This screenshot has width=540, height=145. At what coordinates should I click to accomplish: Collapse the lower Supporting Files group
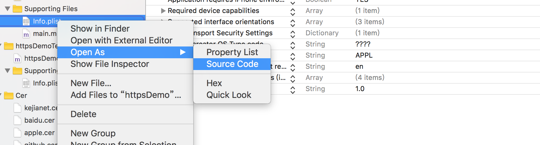click(x=7, y=71)
